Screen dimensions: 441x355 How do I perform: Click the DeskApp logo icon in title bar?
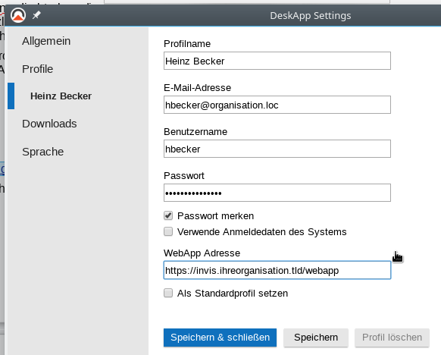[18, 15]
